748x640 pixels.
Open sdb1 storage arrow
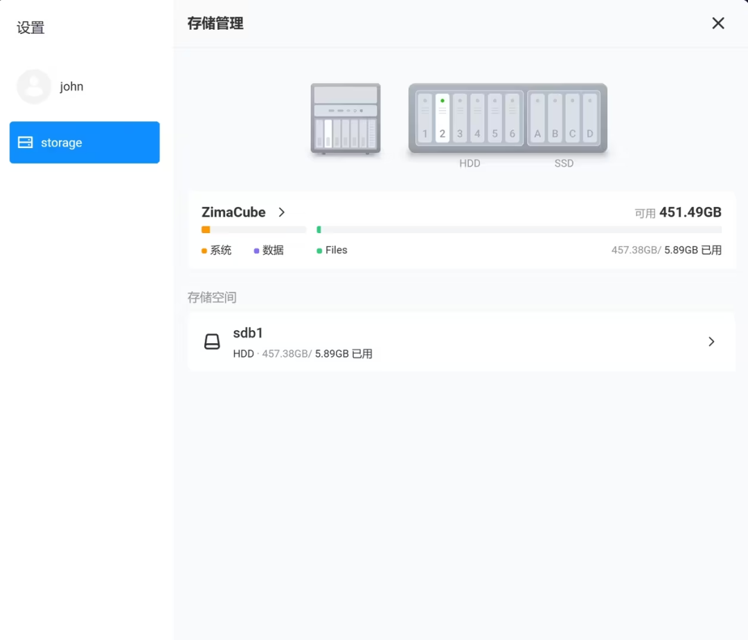[x=711, y=342]
